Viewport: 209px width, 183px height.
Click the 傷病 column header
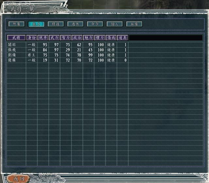pyautogui.click(x=111, y=38)
